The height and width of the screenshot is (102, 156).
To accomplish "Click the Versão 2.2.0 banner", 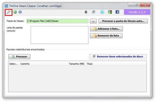I will coord(137,12).
